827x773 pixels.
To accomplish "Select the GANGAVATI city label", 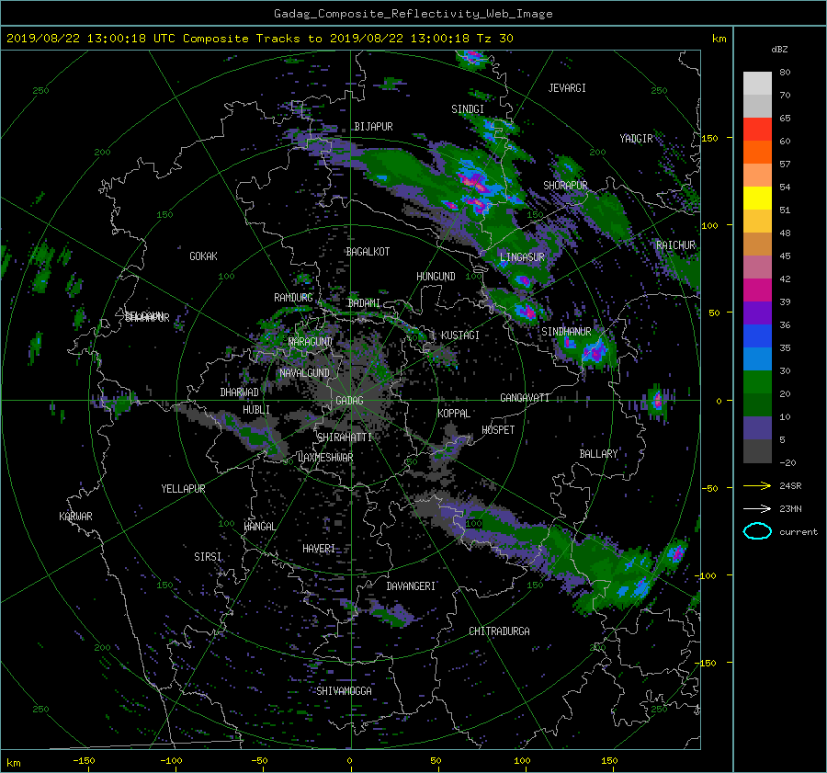I will [x=525, y=398].
